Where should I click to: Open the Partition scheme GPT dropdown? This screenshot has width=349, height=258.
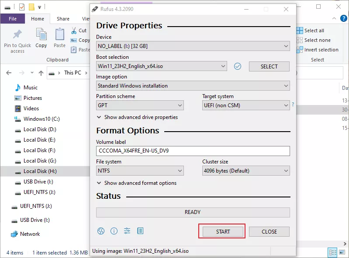coord(140,105)
